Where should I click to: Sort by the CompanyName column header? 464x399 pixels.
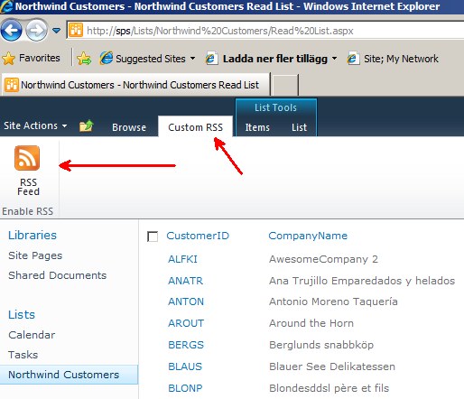(308, 236)
